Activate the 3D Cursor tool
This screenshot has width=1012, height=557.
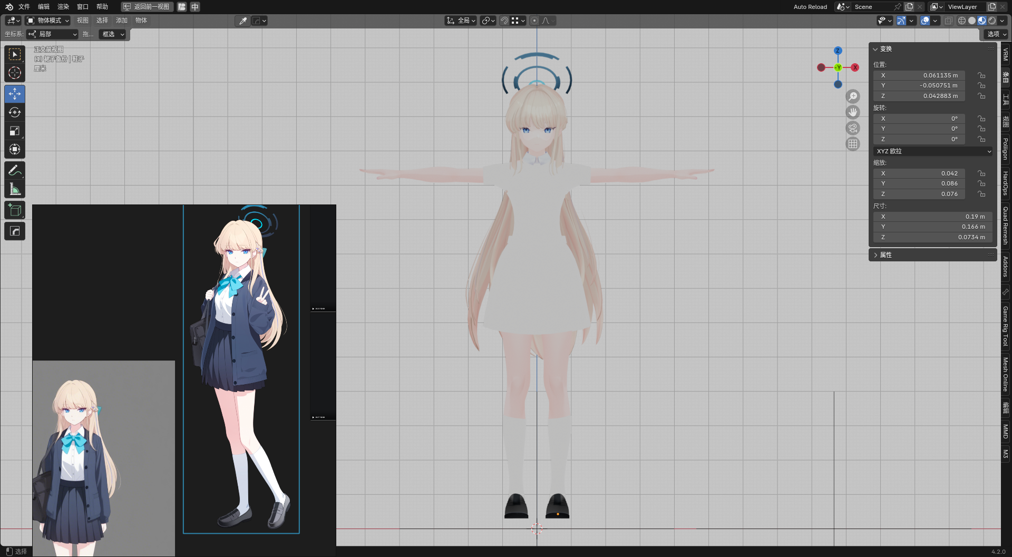15,73
